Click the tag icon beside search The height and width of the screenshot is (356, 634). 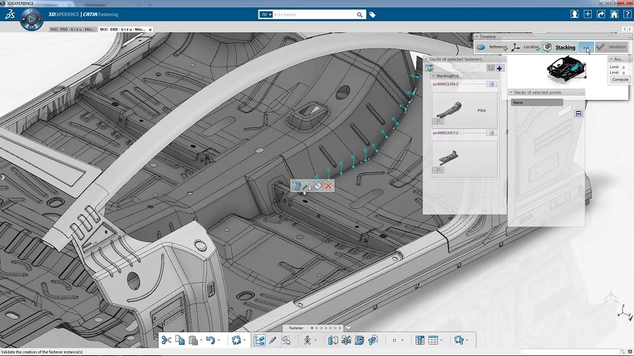(373, 14)
